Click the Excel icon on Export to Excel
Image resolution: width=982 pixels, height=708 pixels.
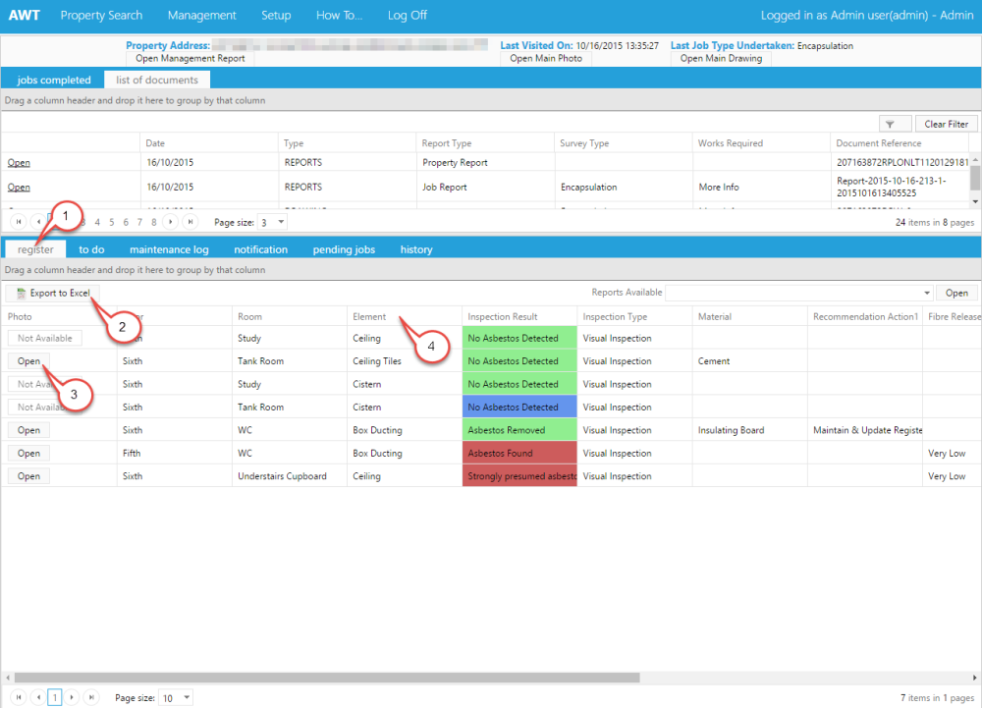20,292
